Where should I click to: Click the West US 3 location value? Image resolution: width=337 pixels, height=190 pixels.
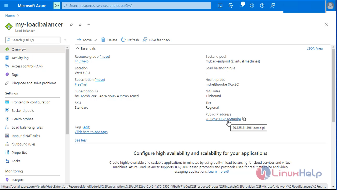(82, 73)
